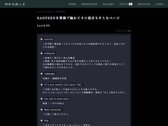Click the definition [丁寧] under Rest assured
Viewport: 168px width, 126px height.
(56, 114)
